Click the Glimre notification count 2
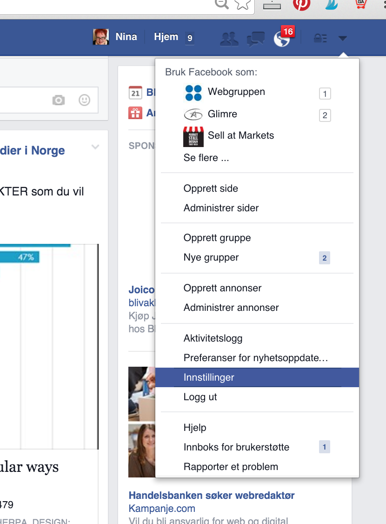The width and height of the screenshot is (386, 524). coord(325,115)
